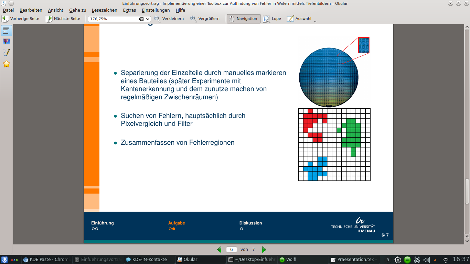
Task: Switch to Einfuehrungsvortrag taskbar window
Action: click(x=98, y=260)
